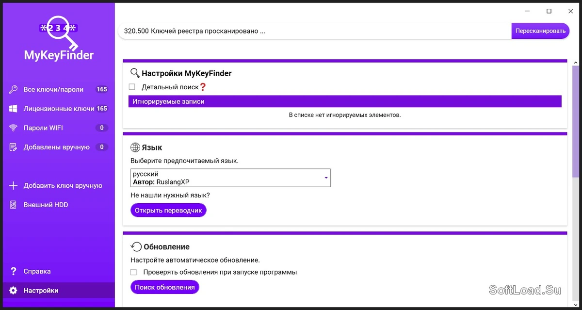Enable the Детальный поиск checkbox
Screen dimensions: 582x310
point(132,87)
